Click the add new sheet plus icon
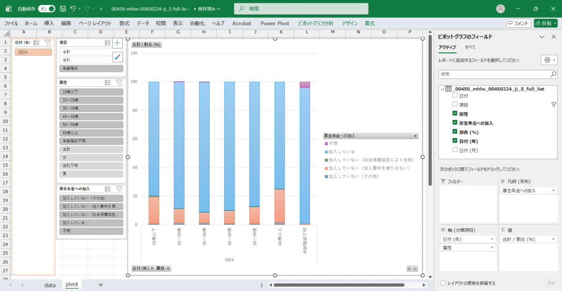Screen dimensions: 562x291 (100, 284)
